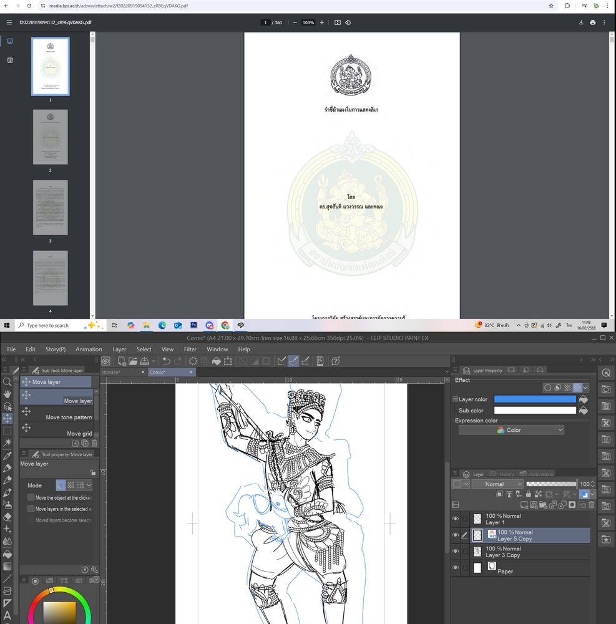Switch to the History tab
Image resolution: width=616 pixels, height=624 pixels.
[x=503, y=474]
